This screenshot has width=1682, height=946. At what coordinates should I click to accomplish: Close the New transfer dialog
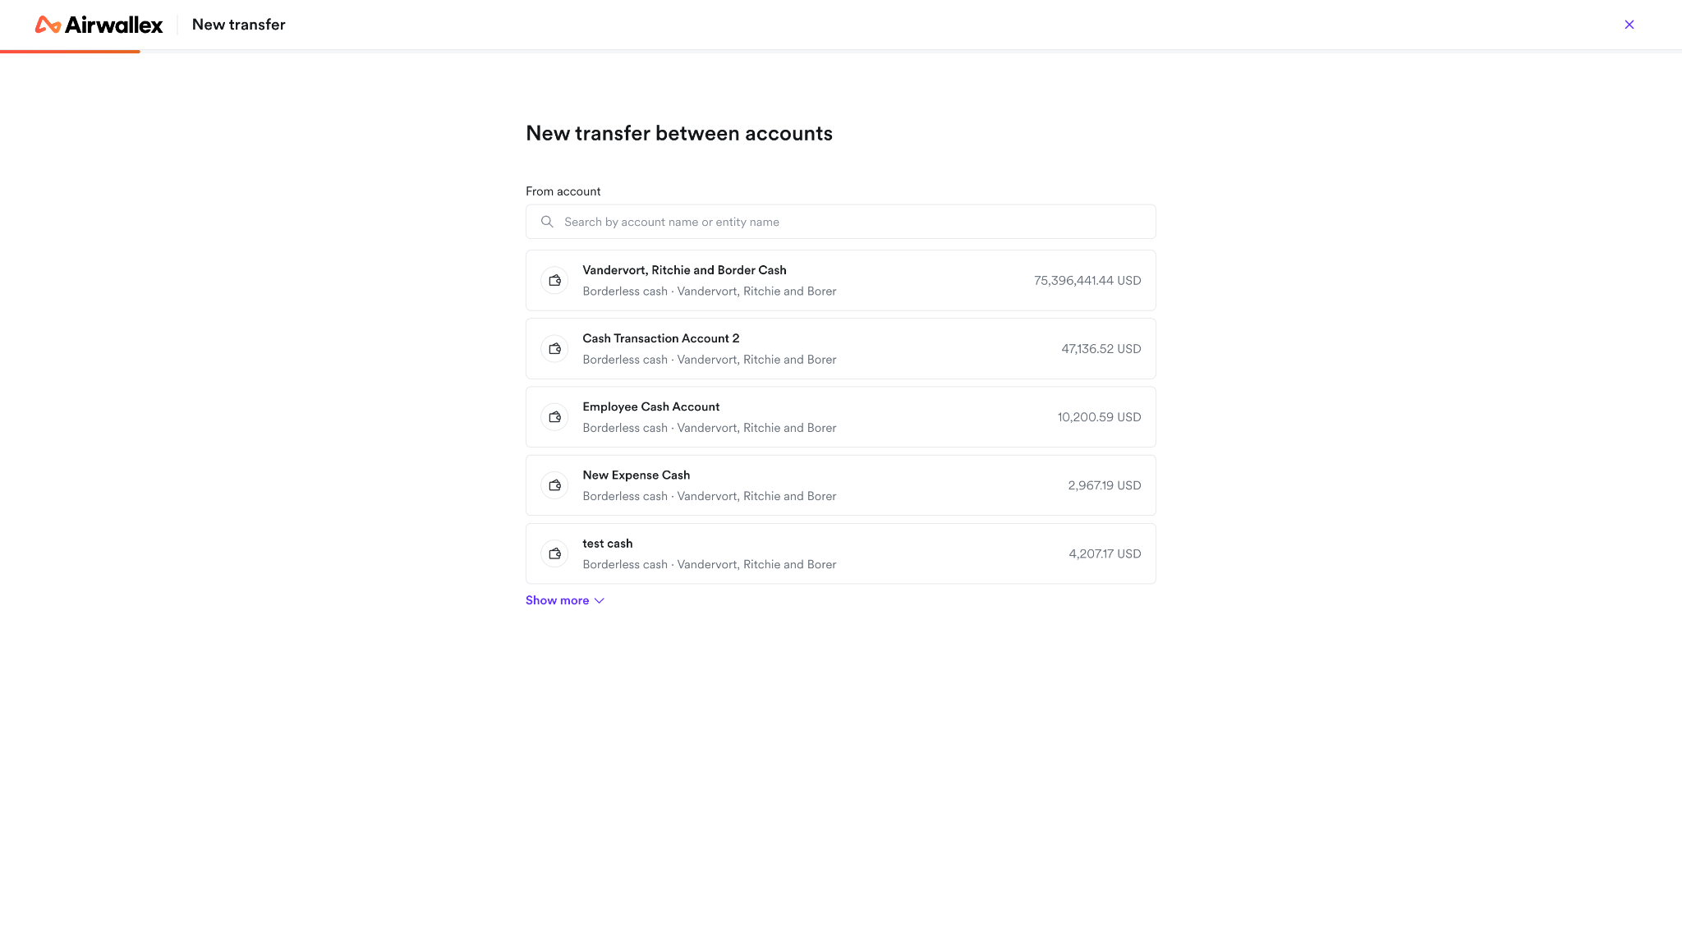click(1629, 25)
